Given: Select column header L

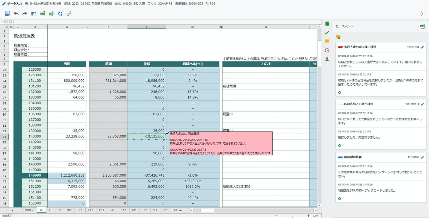Looking at the screenshot, I should (x=147, y=27).
